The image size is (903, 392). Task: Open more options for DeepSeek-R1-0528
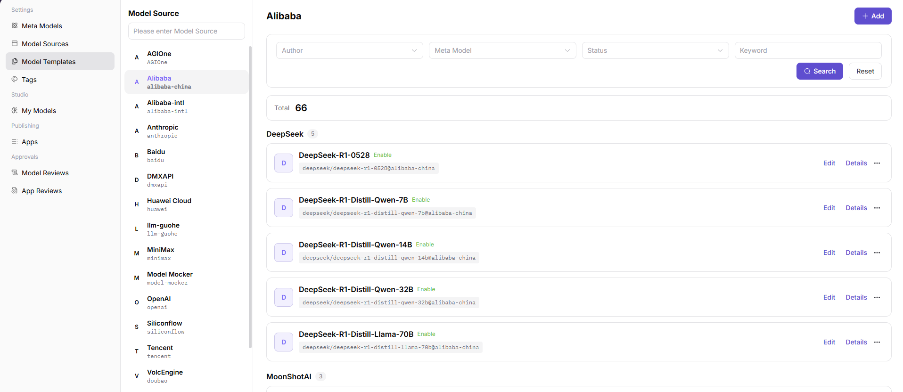[877, 163]
